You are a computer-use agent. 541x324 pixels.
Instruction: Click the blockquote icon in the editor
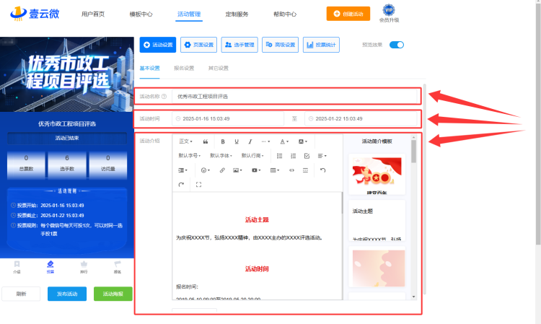(206, 141)
